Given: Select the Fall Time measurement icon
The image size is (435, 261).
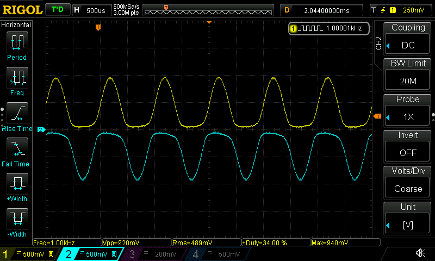Looking at the screenshot, I should 17,148.
